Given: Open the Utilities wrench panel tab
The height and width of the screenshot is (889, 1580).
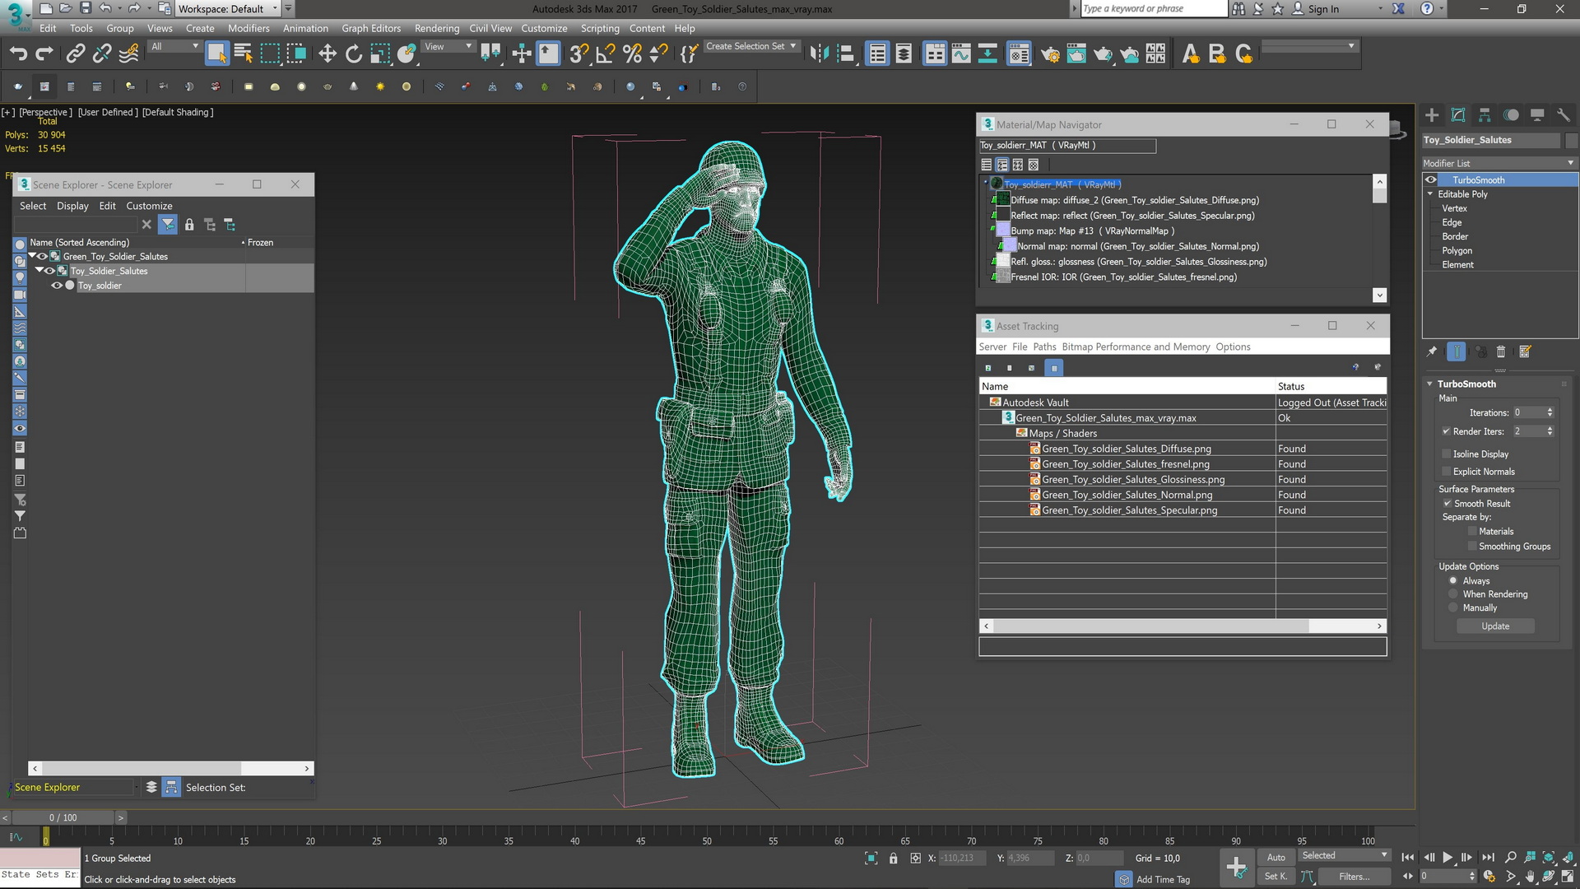Looking at the screenshot, I should click(1564, 115).
